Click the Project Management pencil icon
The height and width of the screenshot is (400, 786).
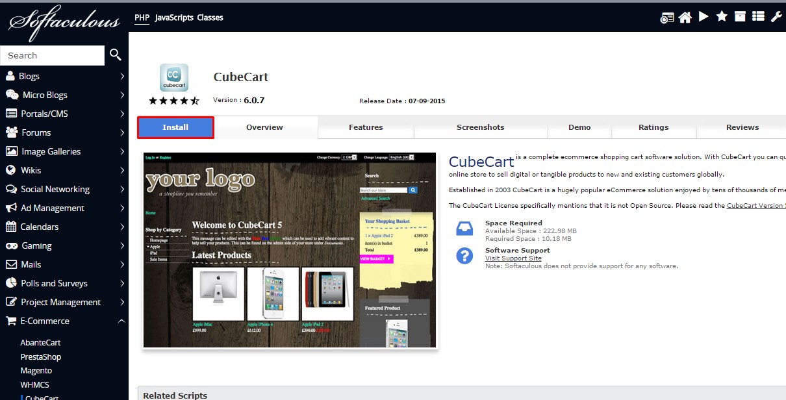(x=10, y=302)
